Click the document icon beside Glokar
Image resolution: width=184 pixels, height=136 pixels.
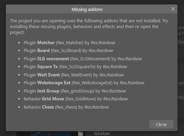click(80, 133)
